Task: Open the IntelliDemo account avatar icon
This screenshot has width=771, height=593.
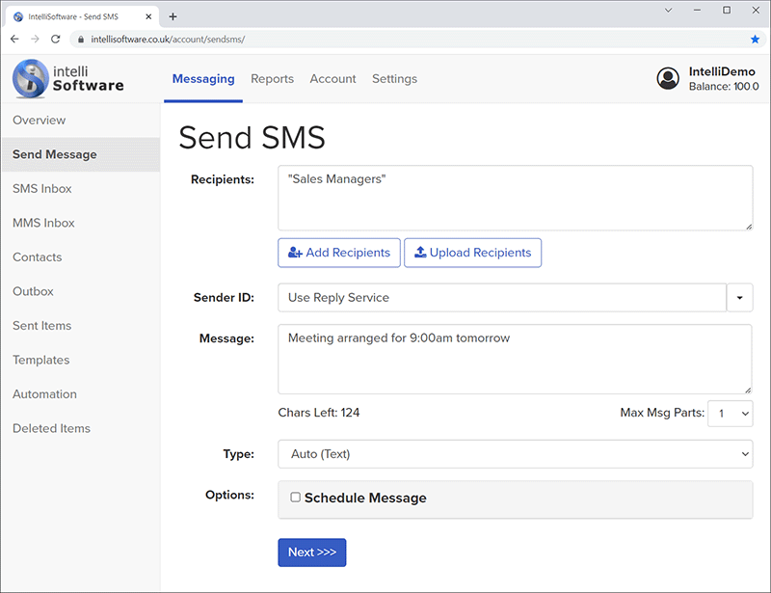Action: 668,78
